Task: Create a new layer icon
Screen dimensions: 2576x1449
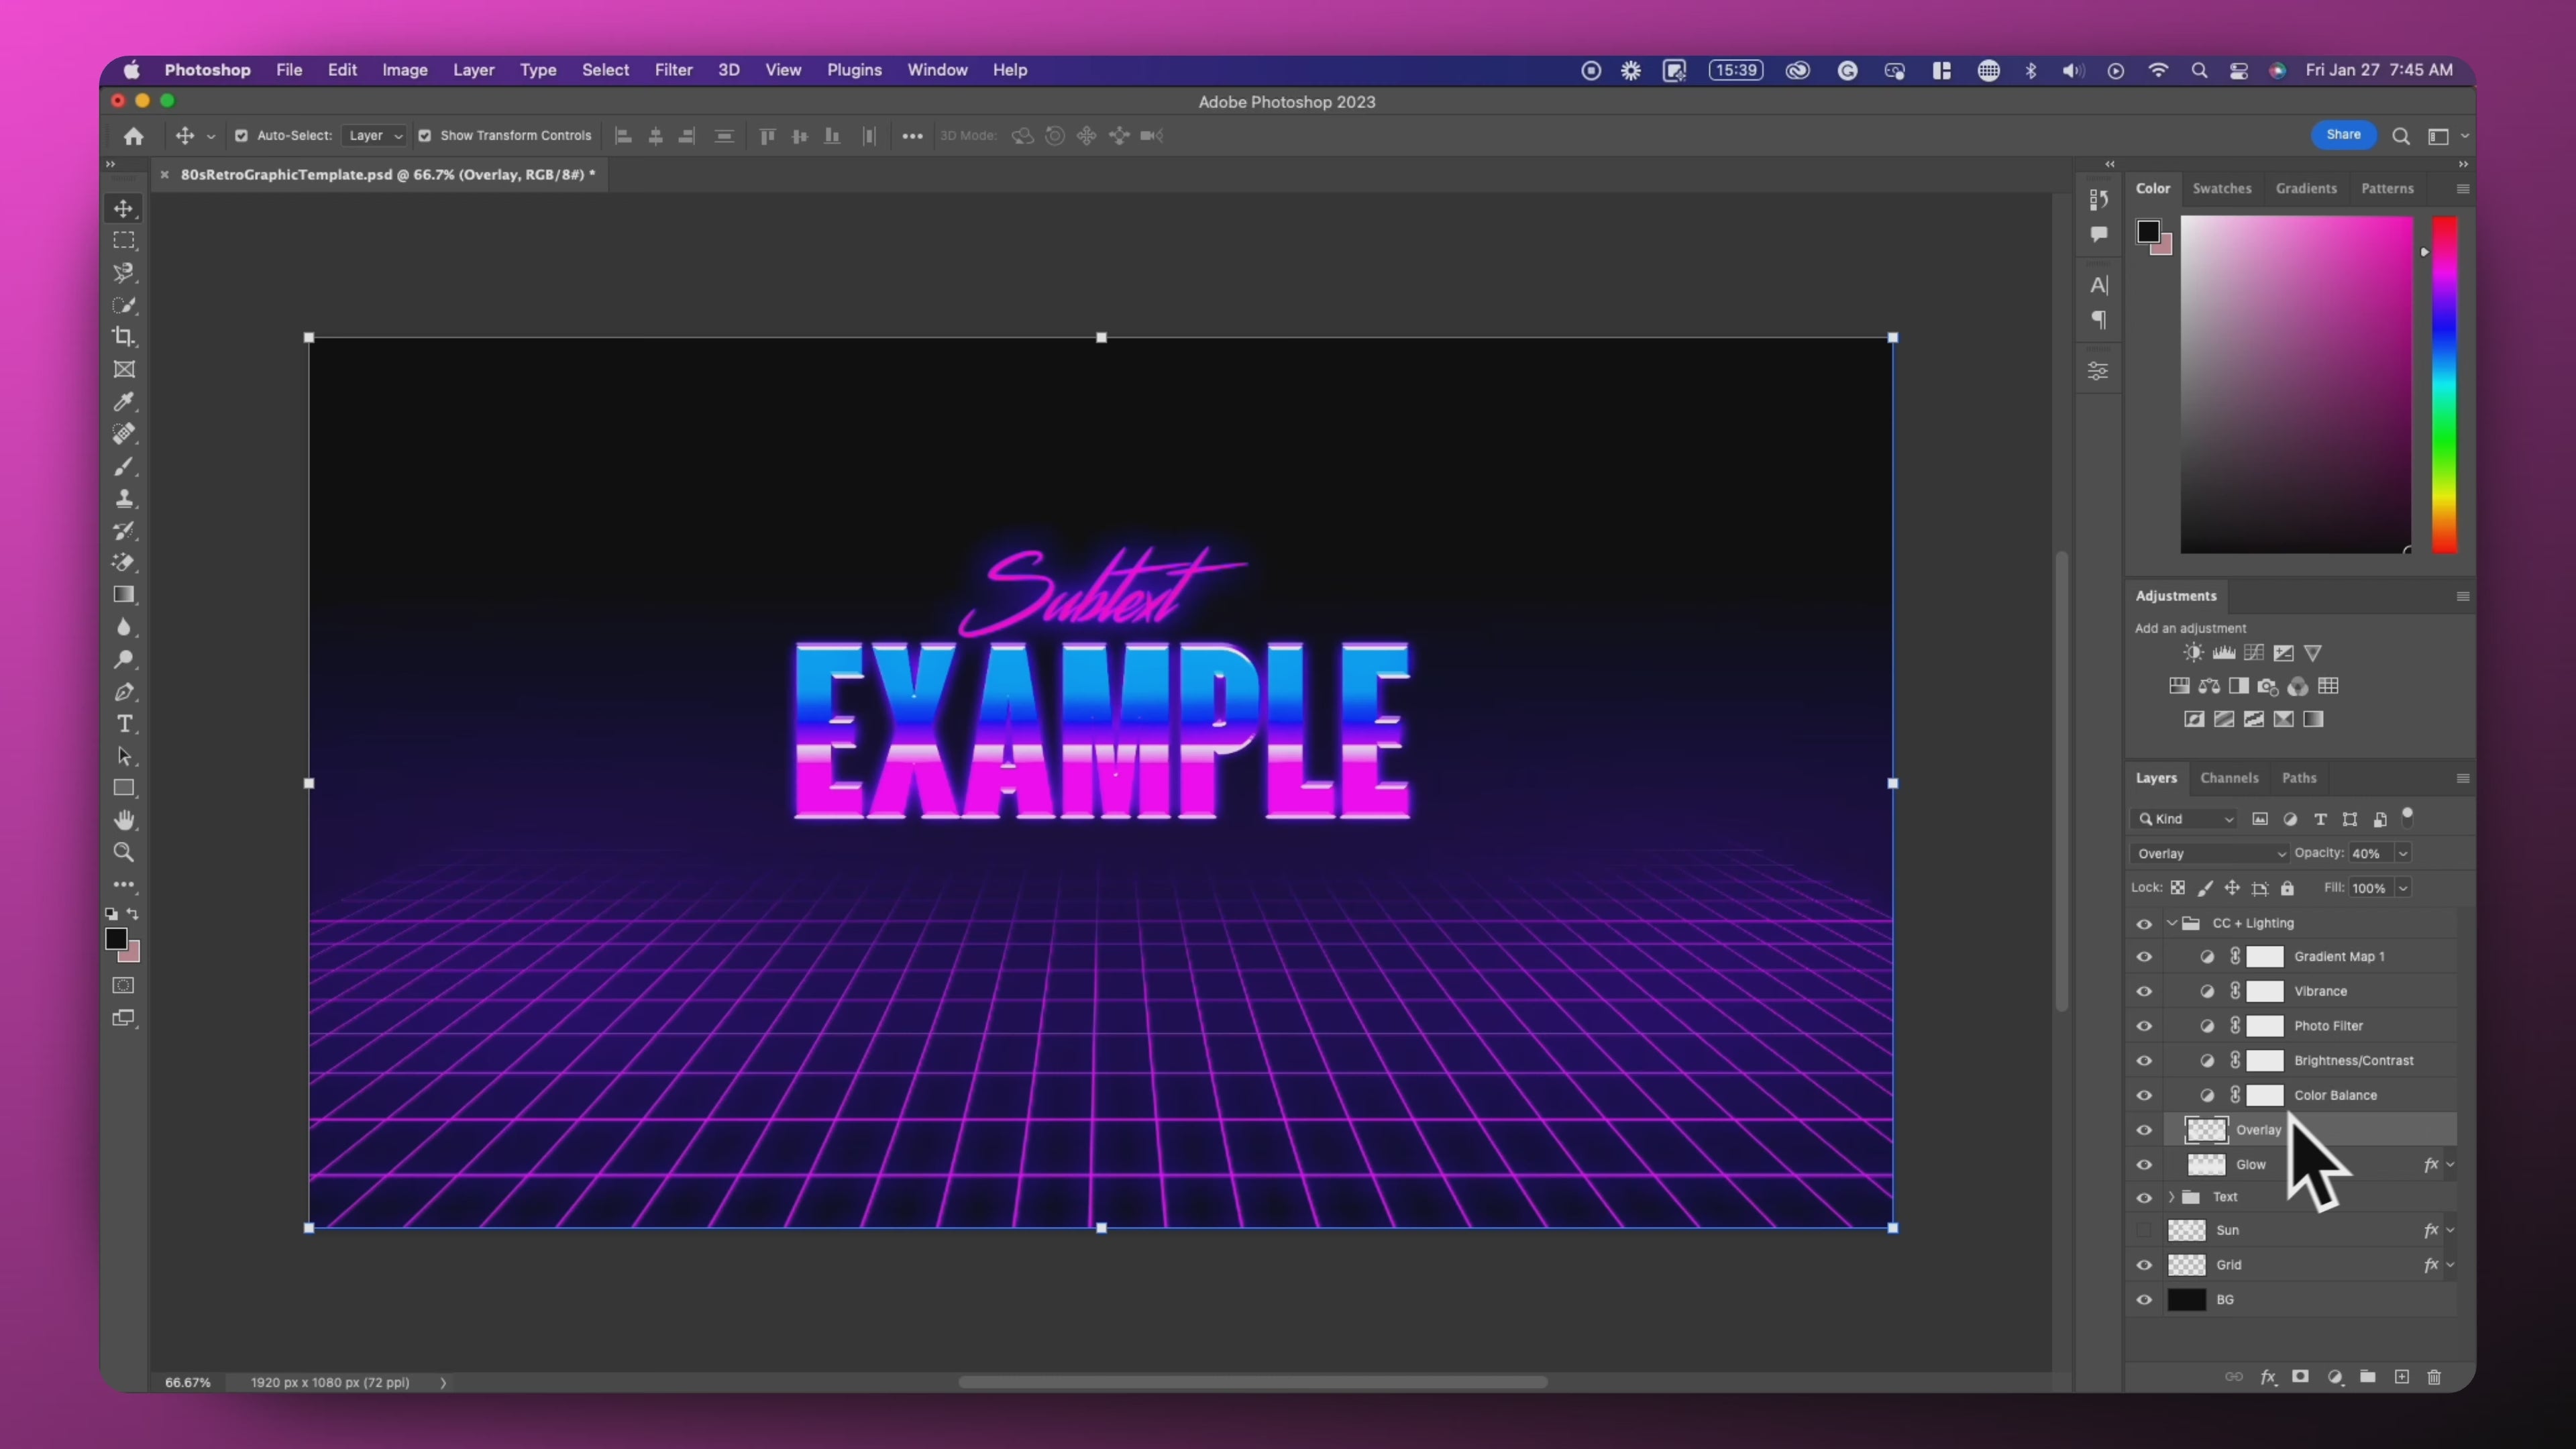Action: pos(2401,1377)
